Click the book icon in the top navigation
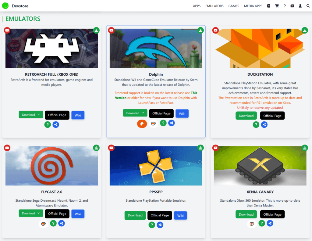This screenshot has width=312, height=241. click(269, 6)
